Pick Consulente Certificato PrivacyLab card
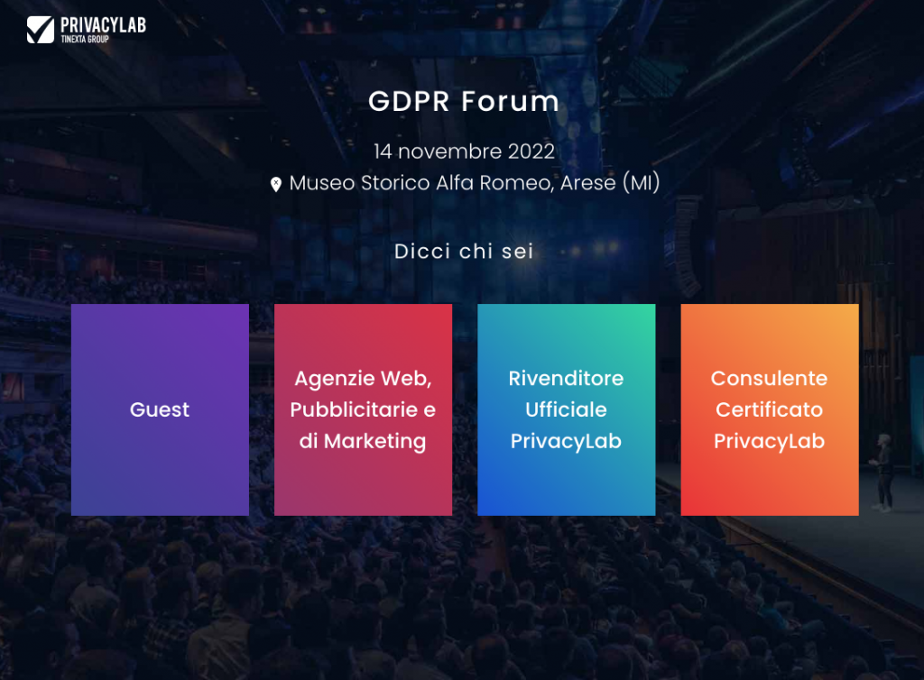The height and width of the screenshot is (680, 924). coord(770,409)
